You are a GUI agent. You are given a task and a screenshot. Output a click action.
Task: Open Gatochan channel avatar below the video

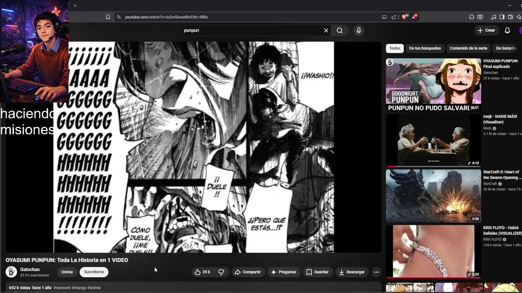point(11,272)
